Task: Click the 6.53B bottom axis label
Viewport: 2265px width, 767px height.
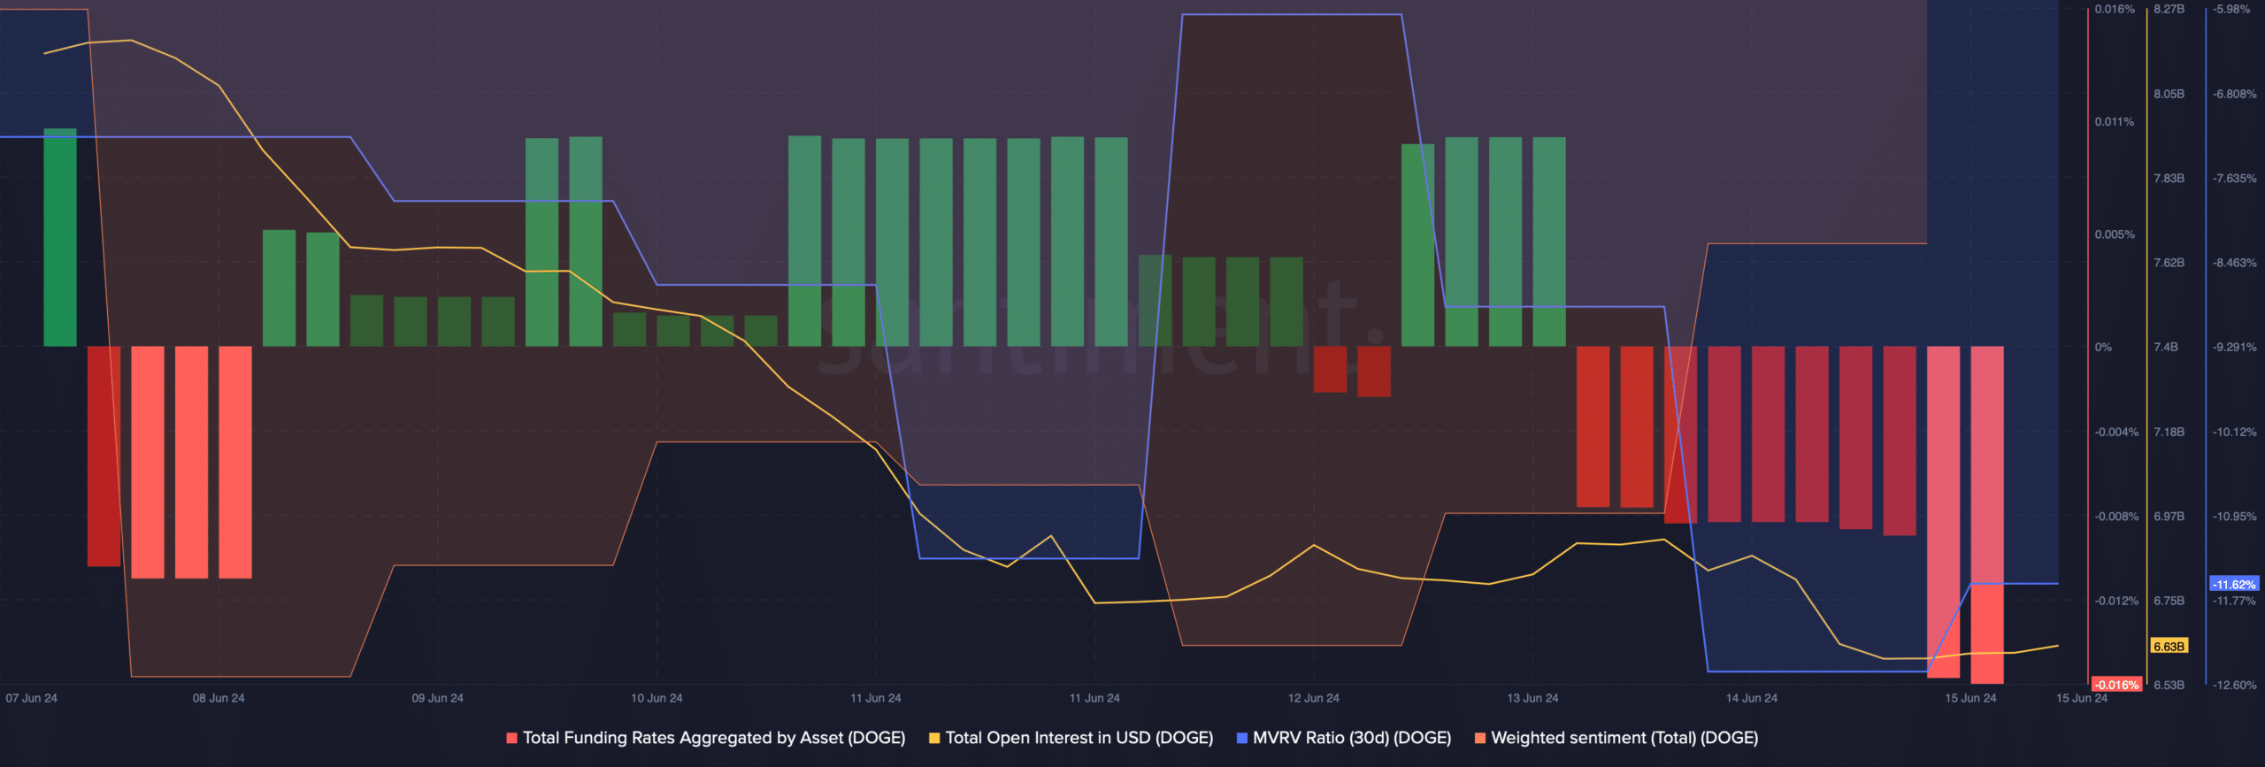Action: (x=2169, y=685)
